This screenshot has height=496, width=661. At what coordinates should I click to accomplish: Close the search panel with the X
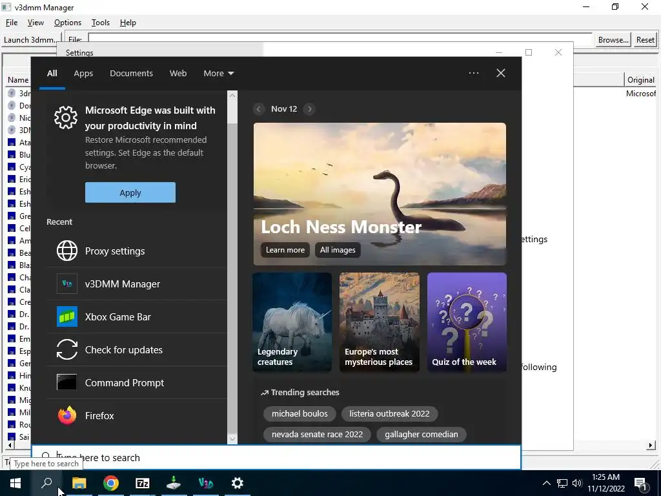pos(501,73)
